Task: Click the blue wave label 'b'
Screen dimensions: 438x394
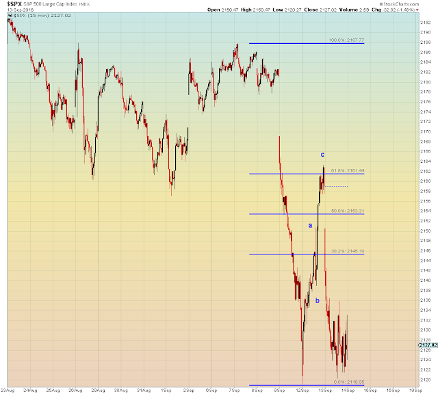Action: tap(318, 300)
